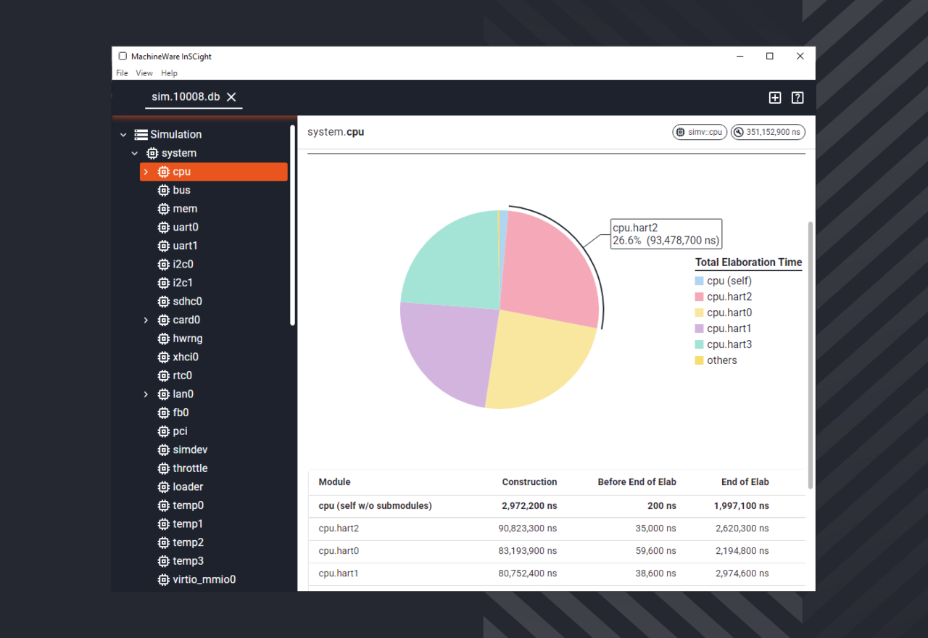This screenshot has height=638, width=928.
Task: Click the purple cpu.hart1 color swatch
Action: pos(699,328)
